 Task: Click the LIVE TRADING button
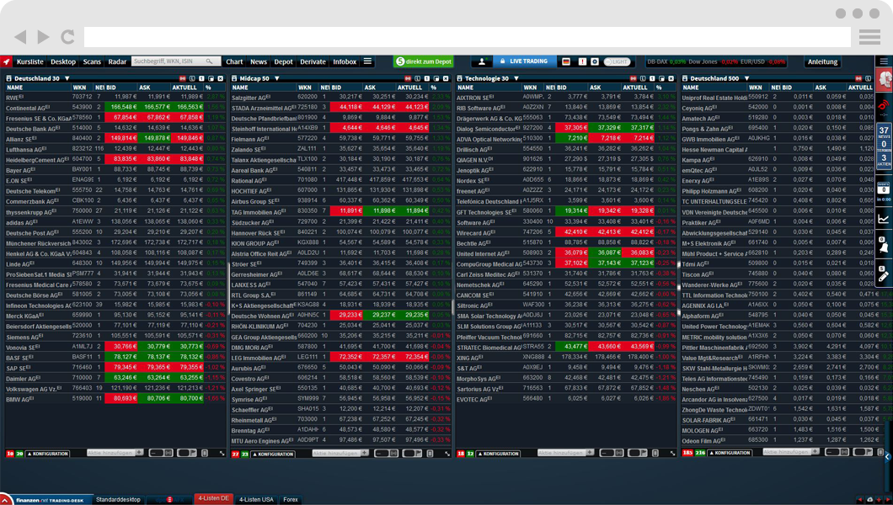524,61
